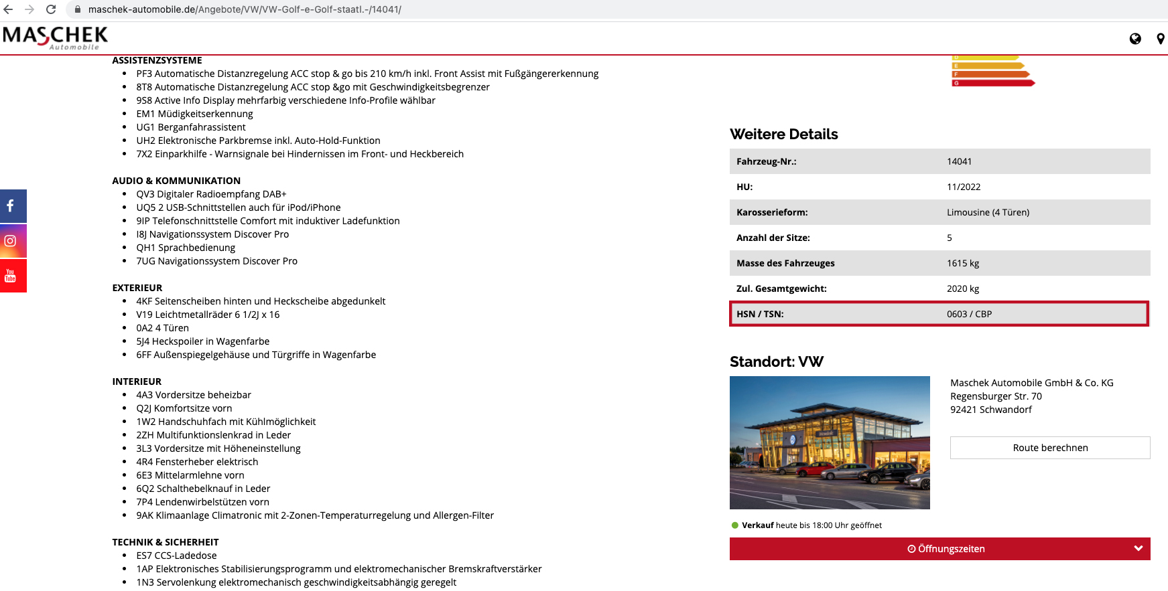Click the chevron on the Öffnungszeiten bar
The height and width of the screenshot is (591, 1168).
[x=1138, y=548]
